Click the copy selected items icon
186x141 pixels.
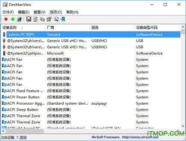coord(42,19)
